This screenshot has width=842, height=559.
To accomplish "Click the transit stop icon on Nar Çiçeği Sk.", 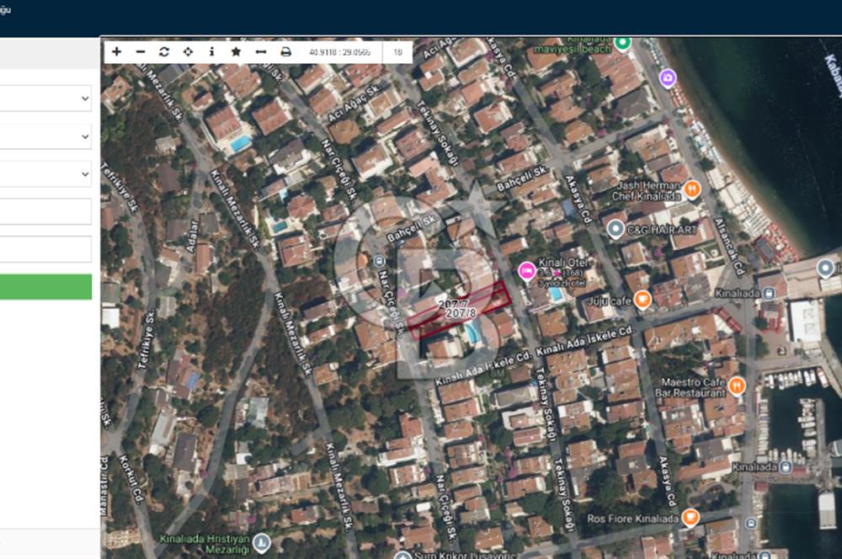I will pyautogui.click(x=379, y=262).
